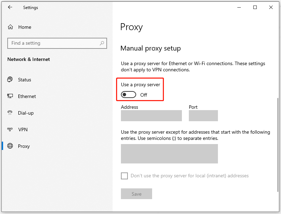This screenshot has height=214, width=281.
Task: Maximize the Settings window
Action: (x=255, y=7)
